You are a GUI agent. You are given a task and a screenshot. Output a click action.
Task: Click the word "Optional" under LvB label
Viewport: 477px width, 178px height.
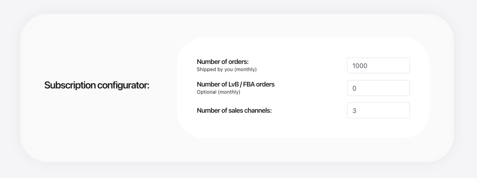click(206, 92)
